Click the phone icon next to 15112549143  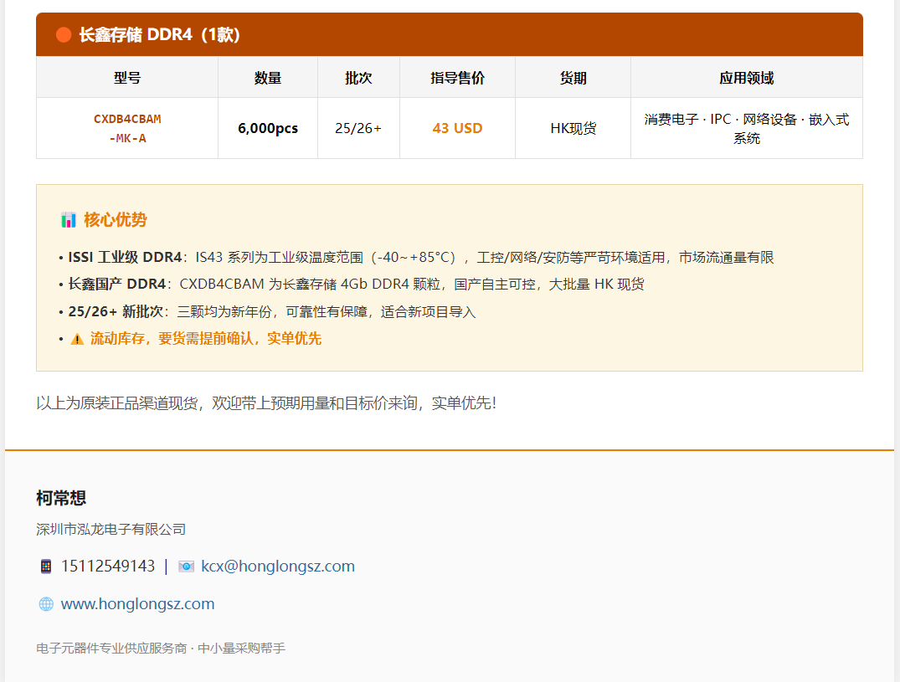[x=46, y=567]
